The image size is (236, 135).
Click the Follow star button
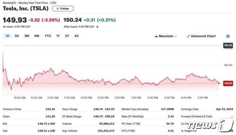[x=63, y=9]
